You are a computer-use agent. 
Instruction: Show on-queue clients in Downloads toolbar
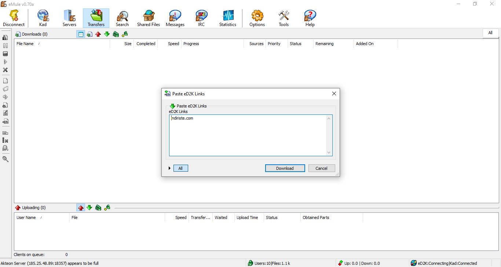[x=116, y=34]
